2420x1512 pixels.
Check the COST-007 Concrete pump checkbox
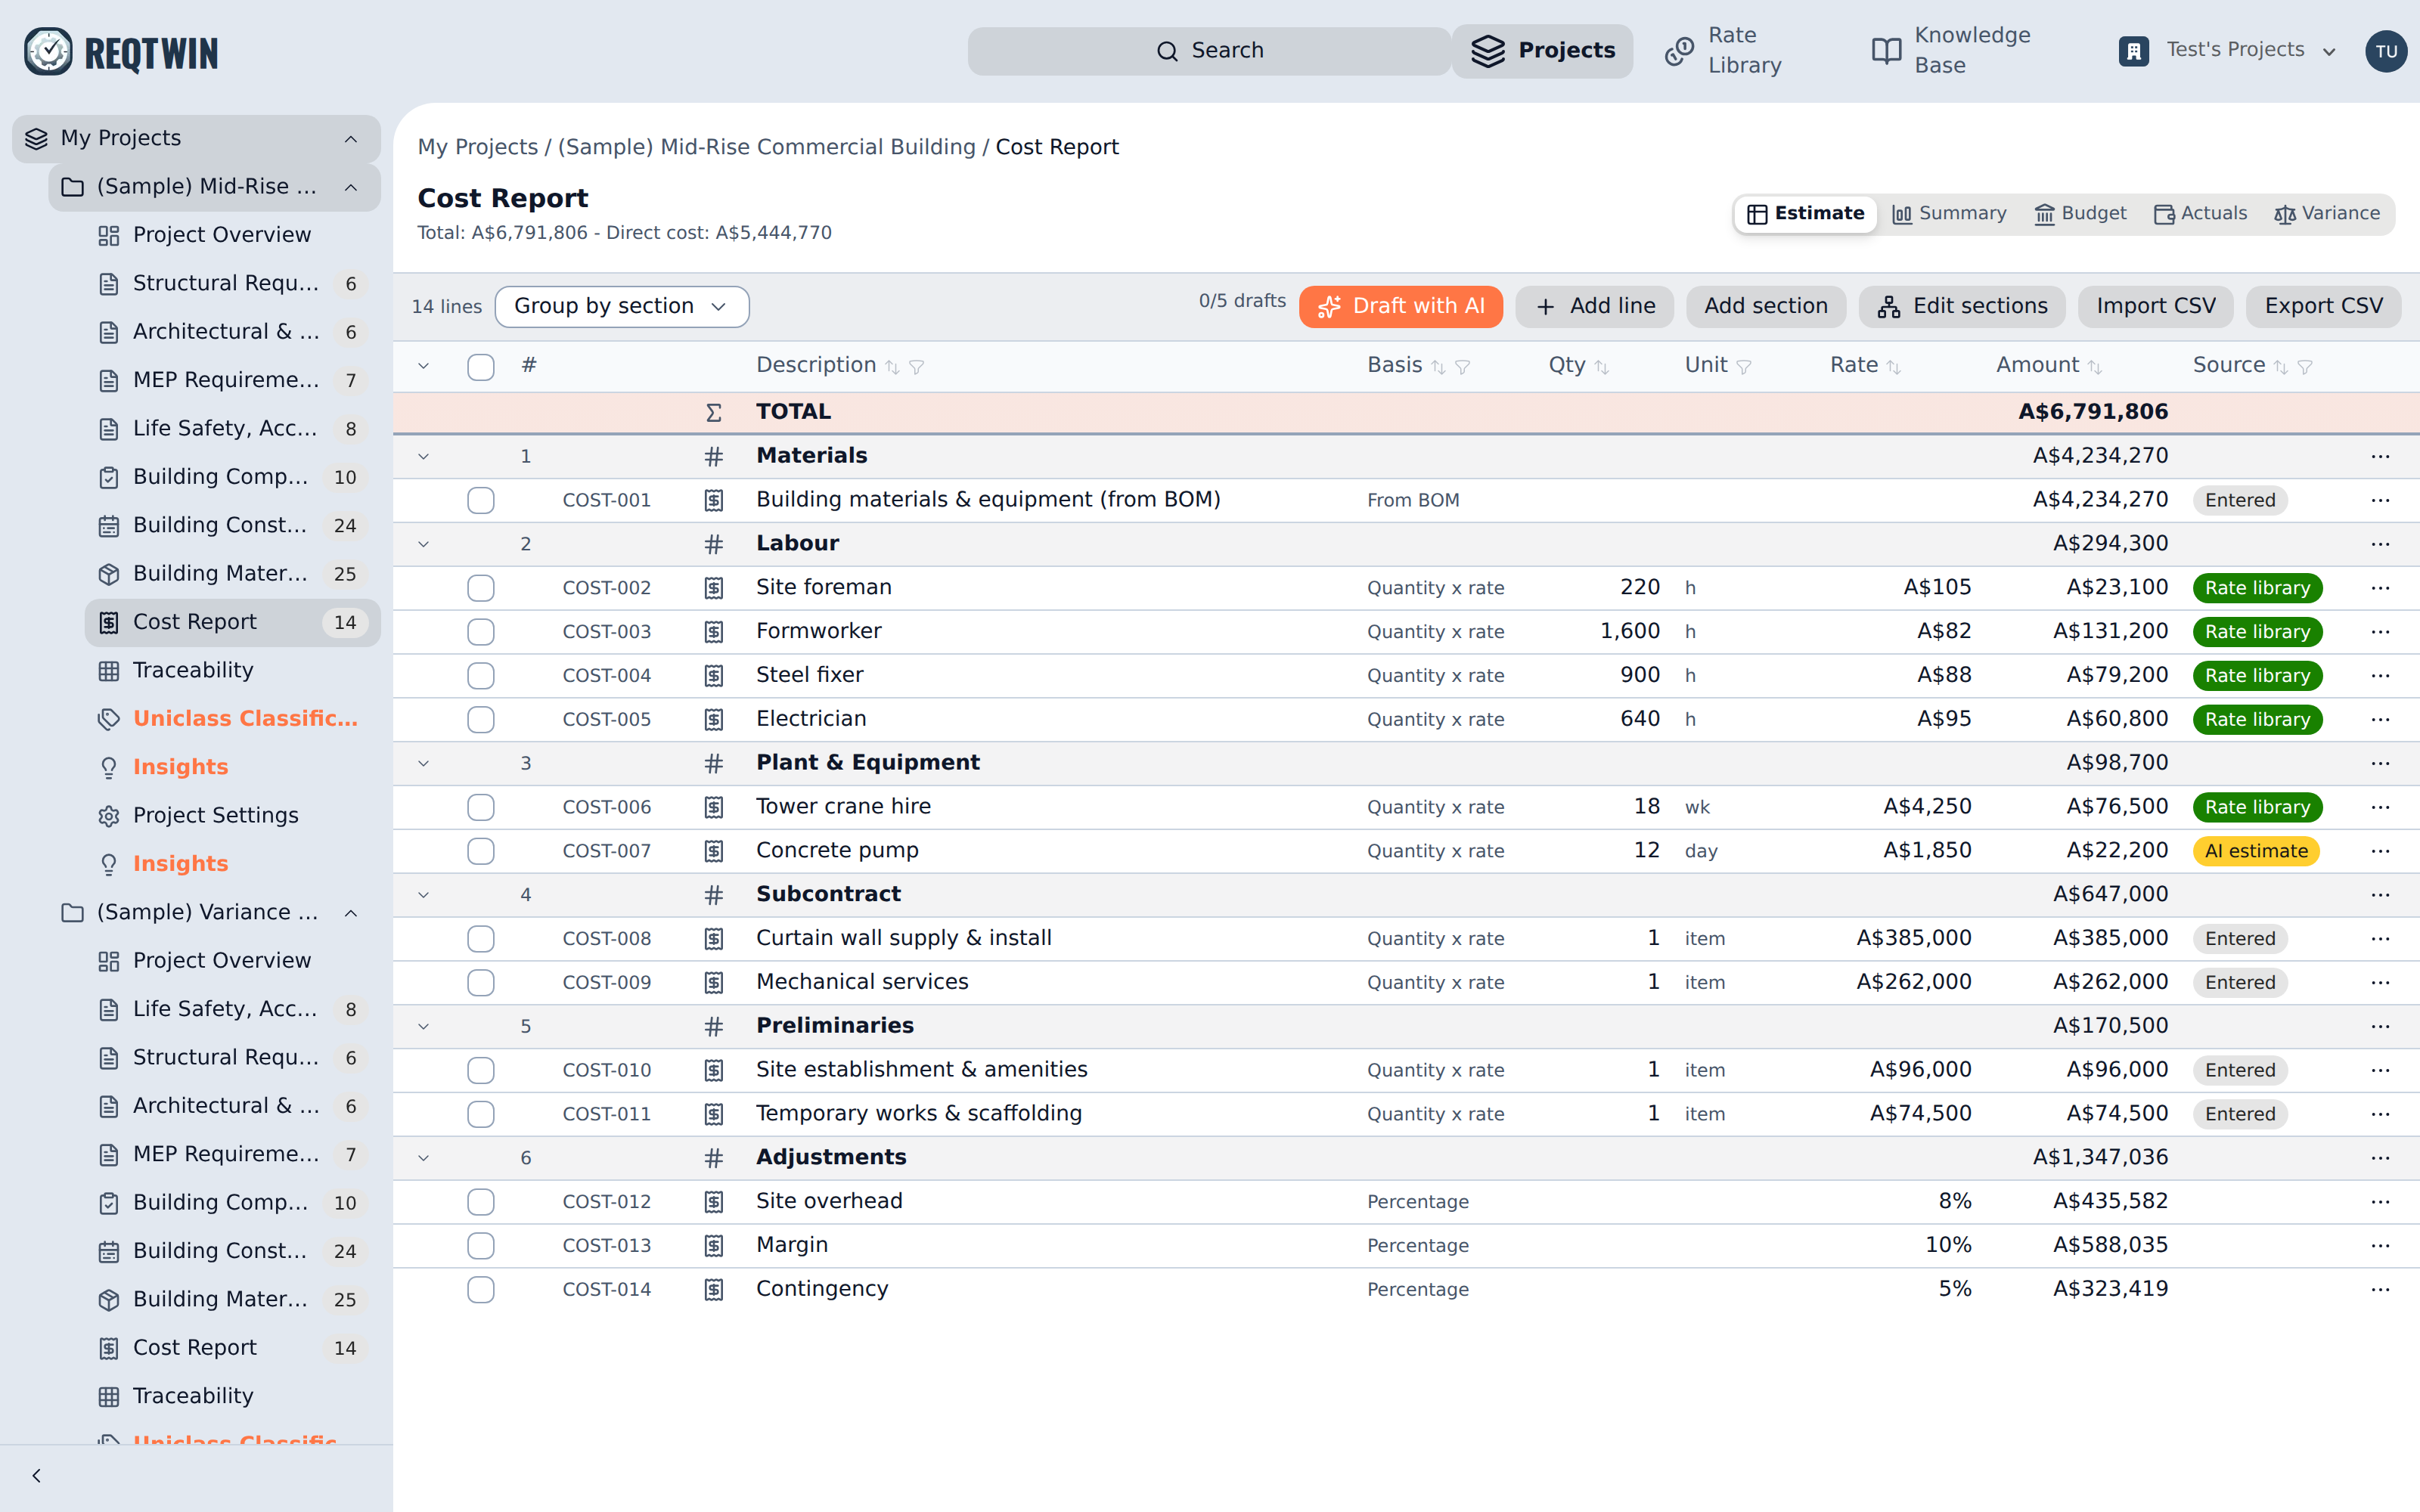point(481,851)
